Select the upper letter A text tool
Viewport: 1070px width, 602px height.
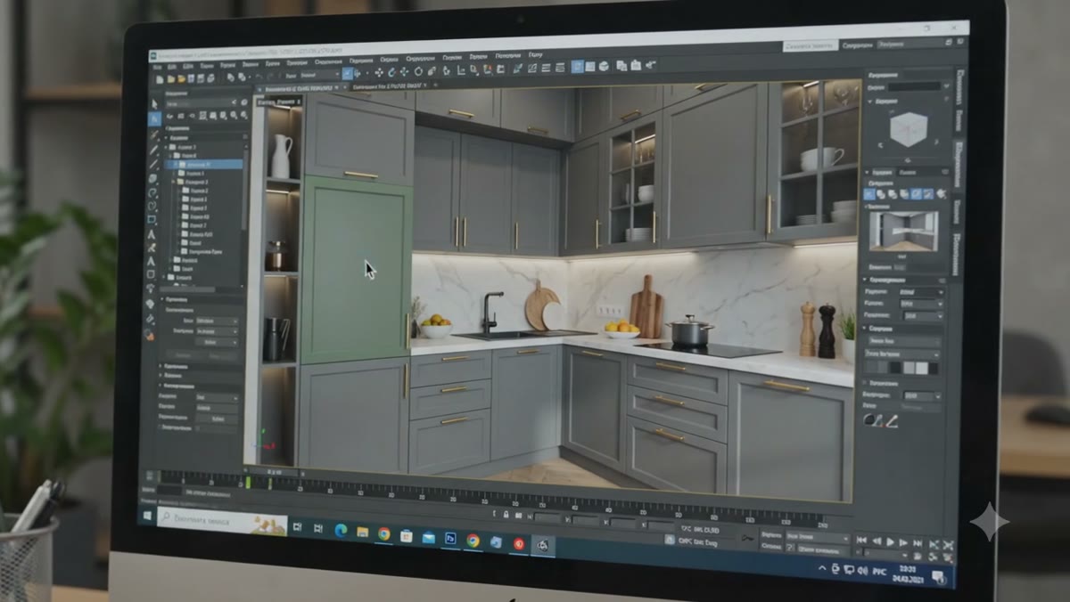(152, 233)
